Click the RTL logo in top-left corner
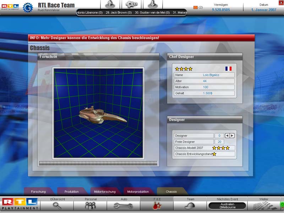The width and height of the screenshot is (284, 213). pyautogui.click(x=10, y=7)
